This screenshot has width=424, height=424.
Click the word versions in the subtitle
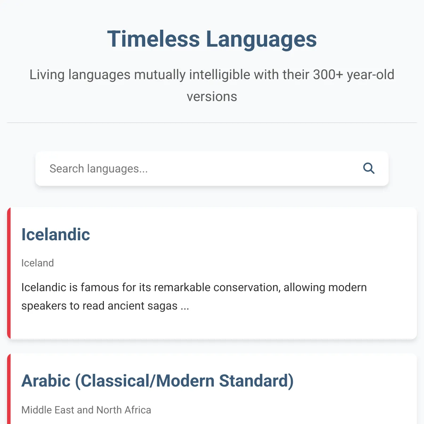[x=212, y=97]
